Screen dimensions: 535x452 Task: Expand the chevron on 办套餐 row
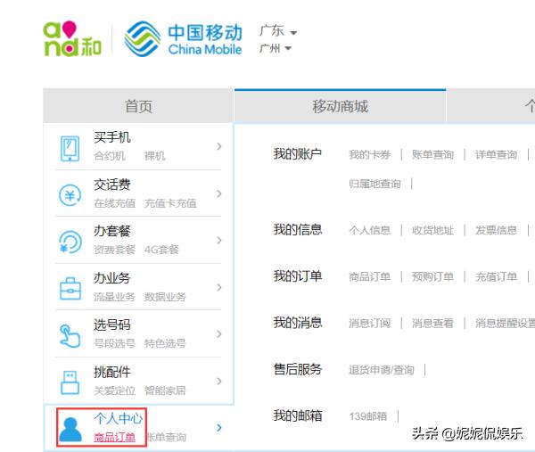[x=219, y=240]
